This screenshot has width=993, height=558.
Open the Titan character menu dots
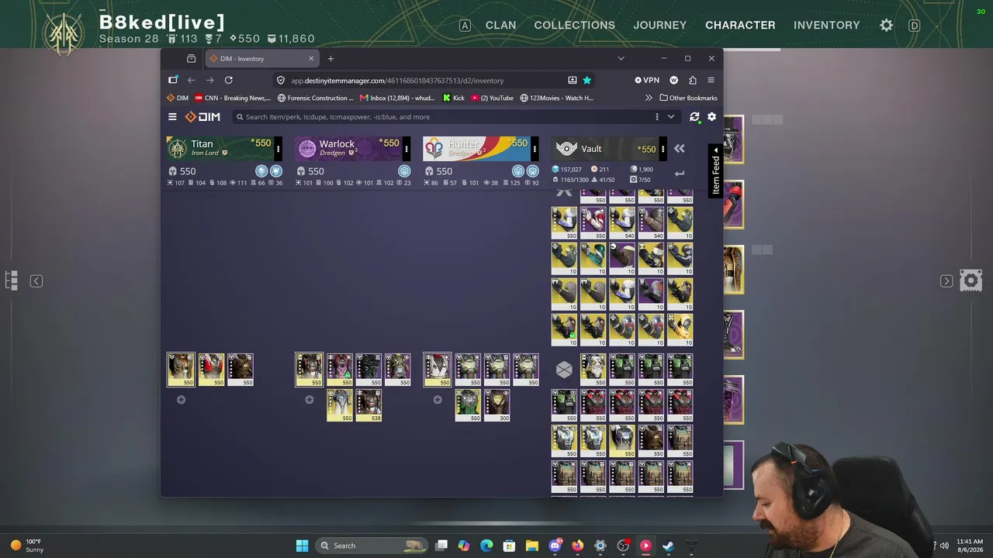click(x=279, y=149)
